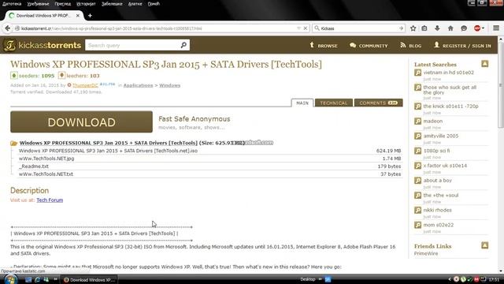Open the PrimeWire friend link
Screen dimensions: 504x284
(426, 253)
